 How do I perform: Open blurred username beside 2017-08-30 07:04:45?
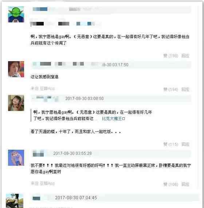[x=36, y=198]
